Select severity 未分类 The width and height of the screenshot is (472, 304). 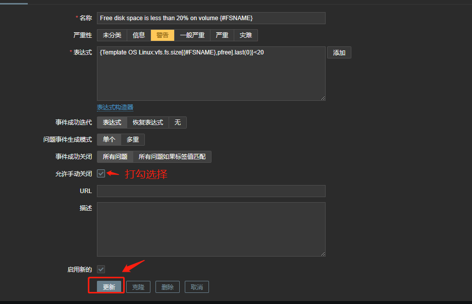click(112, 35)
